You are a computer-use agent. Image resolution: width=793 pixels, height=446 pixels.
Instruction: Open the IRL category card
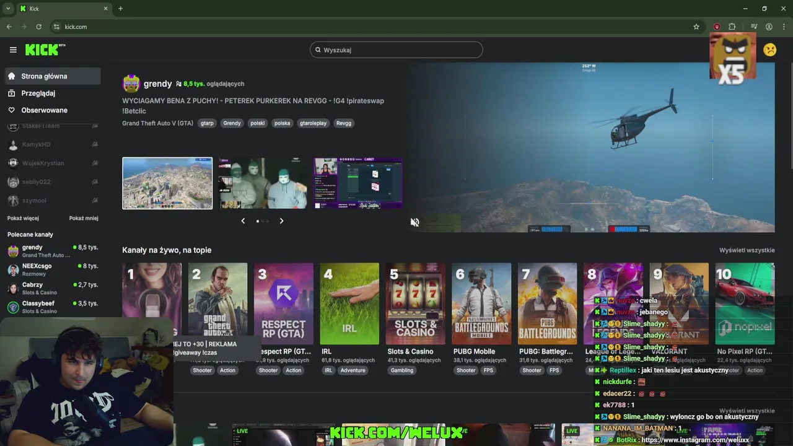349,304
